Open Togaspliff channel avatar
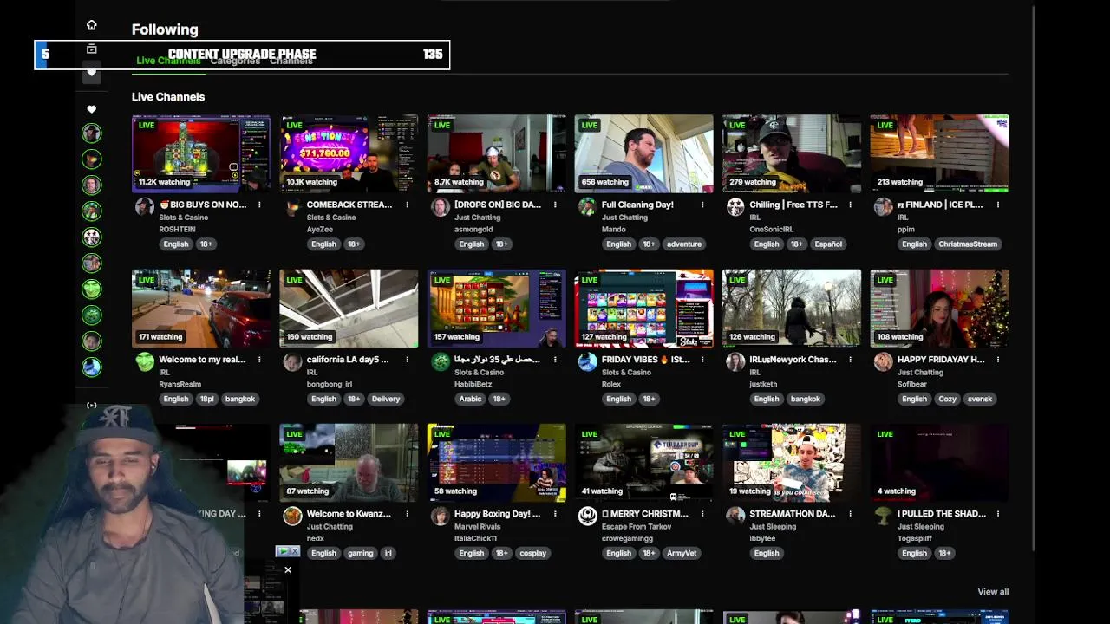Image resolution: width=1110 pixels, height=624 pixels. point(883,516)
